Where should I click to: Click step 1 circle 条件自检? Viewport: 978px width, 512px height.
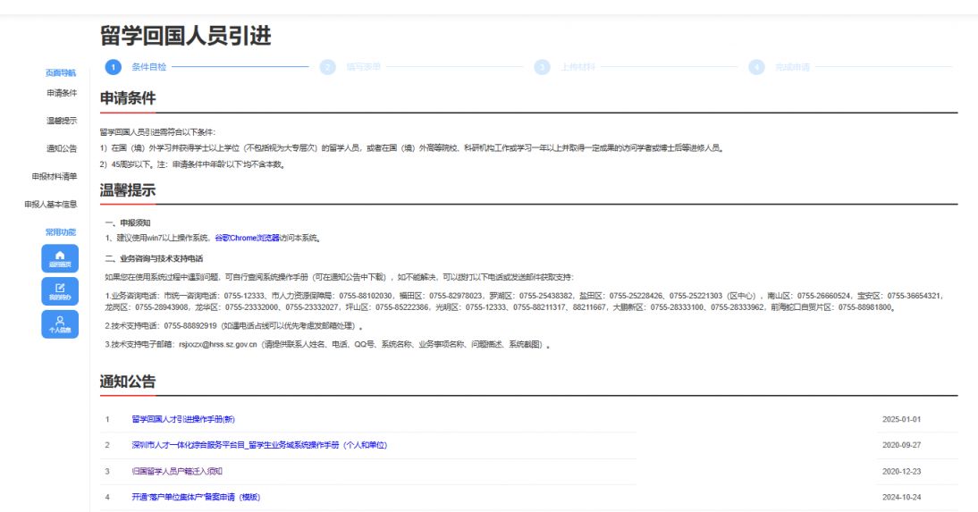pos(113,67)
